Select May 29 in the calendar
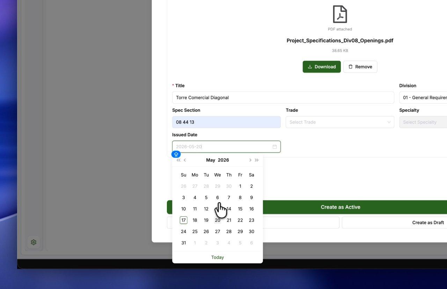This screenshot has height=289, width=447. (x=240, y=232)
